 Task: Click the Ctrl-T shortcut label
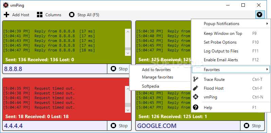click(257, 80)
